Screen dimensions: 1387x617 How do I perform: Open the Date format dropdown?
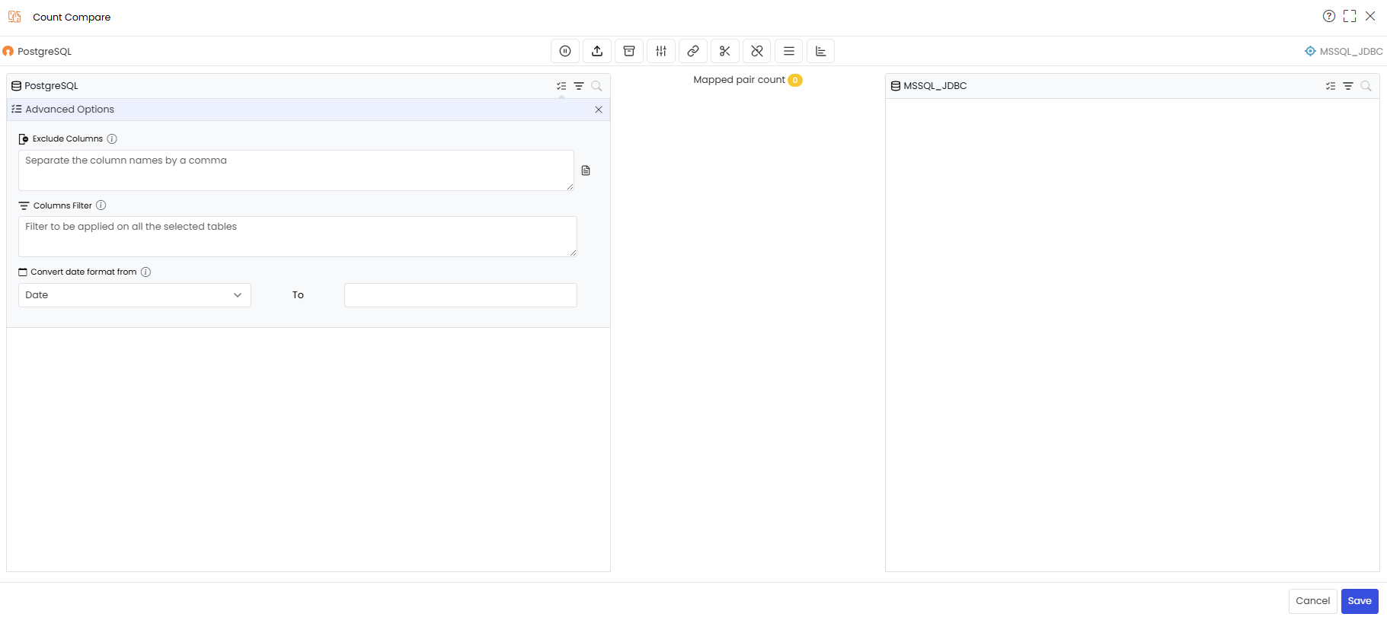click(x=135, y=295)
